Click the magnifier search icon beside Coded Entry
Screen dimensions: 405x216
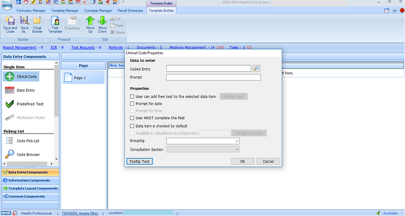[x=256, y=68]
